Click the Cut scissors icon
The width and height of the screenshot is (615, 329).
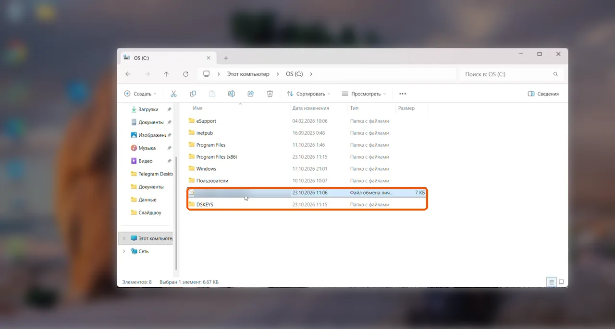(173, 94)
